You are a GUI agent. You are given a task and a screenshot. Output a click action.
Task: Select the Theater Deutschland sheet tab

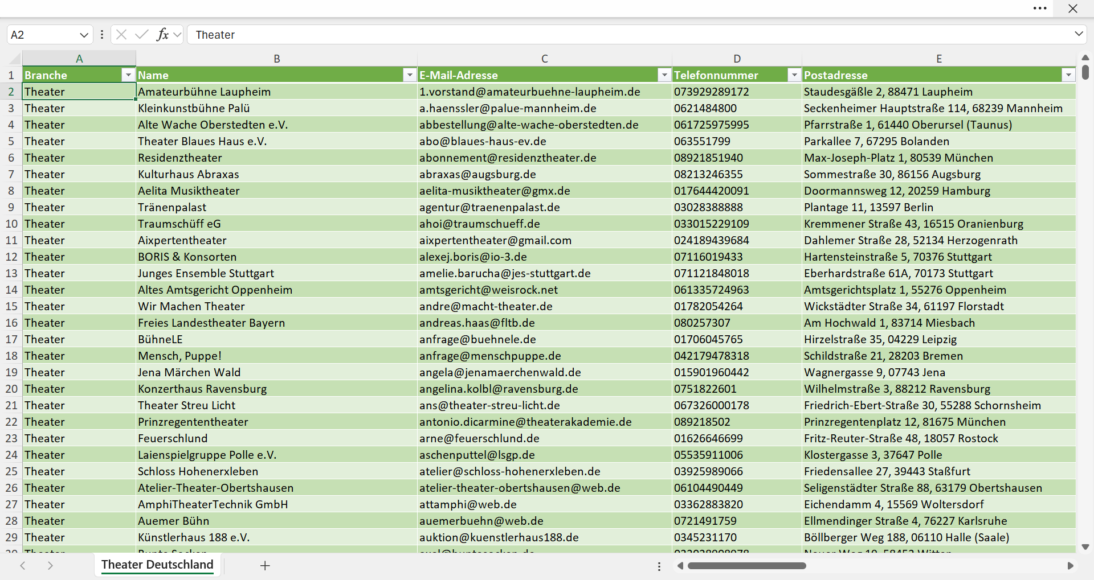157,565
